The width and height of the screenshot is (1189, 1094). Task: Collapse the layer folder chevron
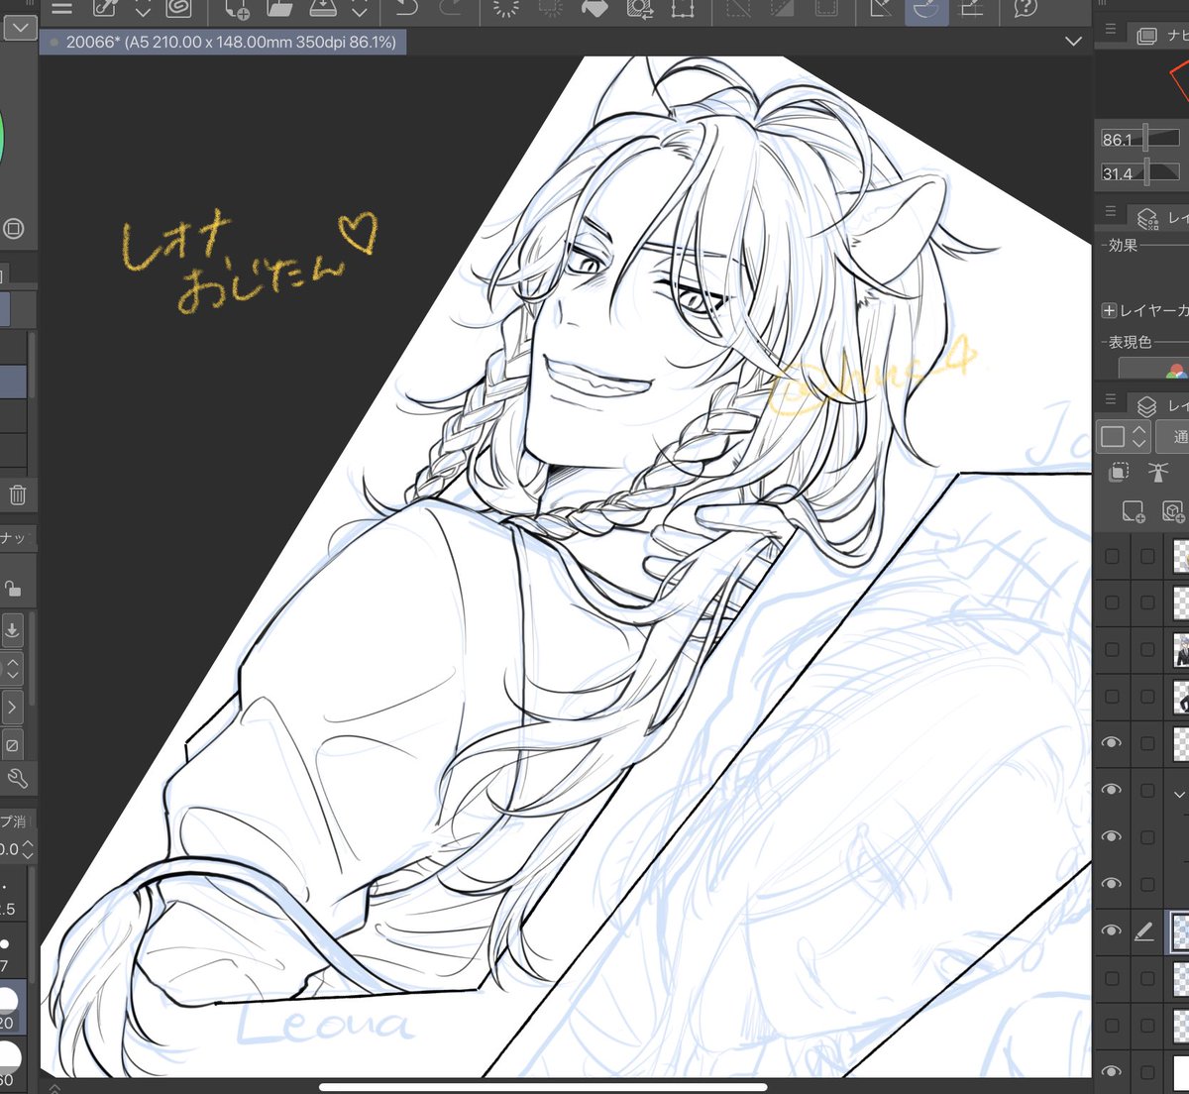1179,793
